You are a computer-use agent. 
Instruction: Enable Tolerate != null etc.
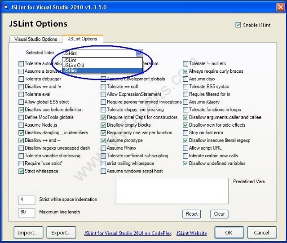[x=185, y=63]
